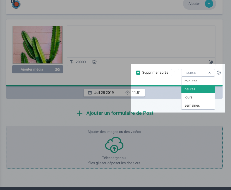Click the delete-after number input field

(x=175, y=73)
